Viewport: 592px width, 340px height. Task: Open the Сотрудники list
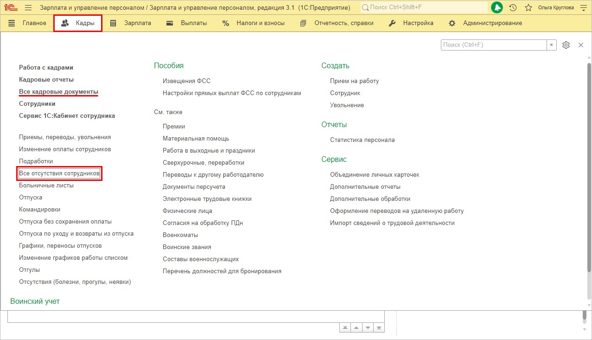[x=37, y=104]
